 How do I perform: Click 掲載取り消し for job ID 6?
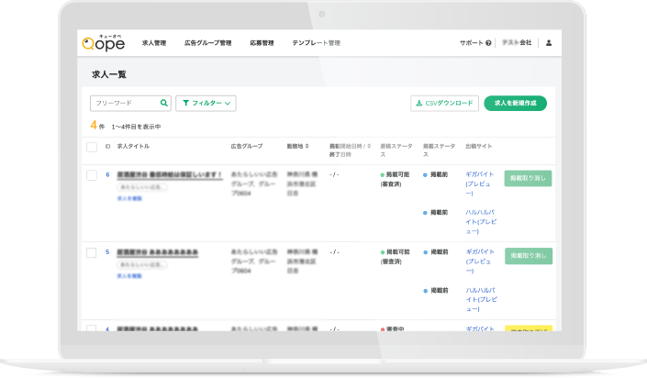(528, 178)
